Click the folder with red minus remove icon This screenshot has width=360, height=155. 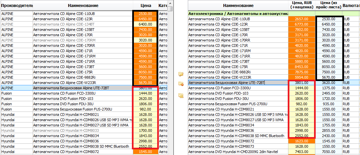[x=181, y=84]
